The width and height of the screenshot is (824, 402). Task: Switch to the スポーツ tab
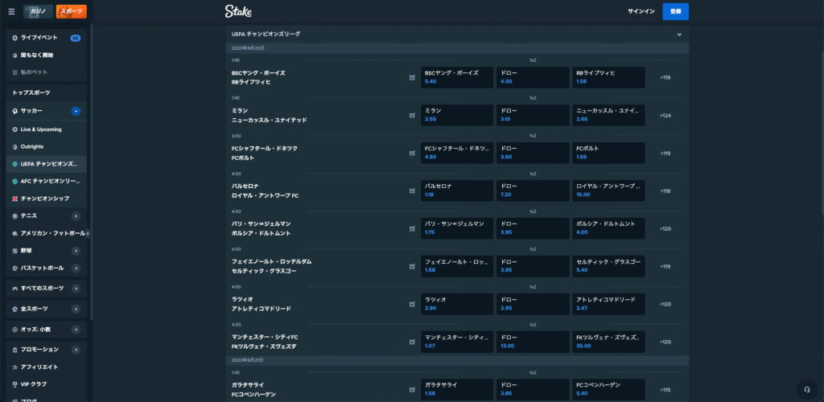coord(72,11)
